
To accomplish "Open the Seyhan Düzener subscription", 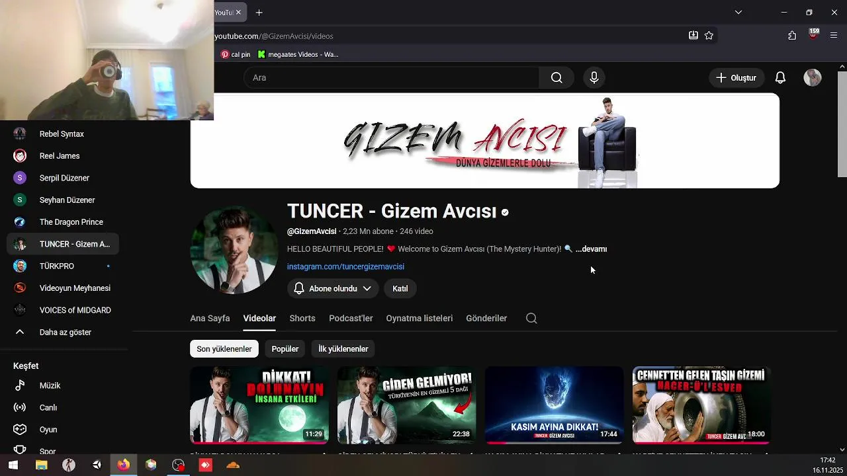I will 63,200.
